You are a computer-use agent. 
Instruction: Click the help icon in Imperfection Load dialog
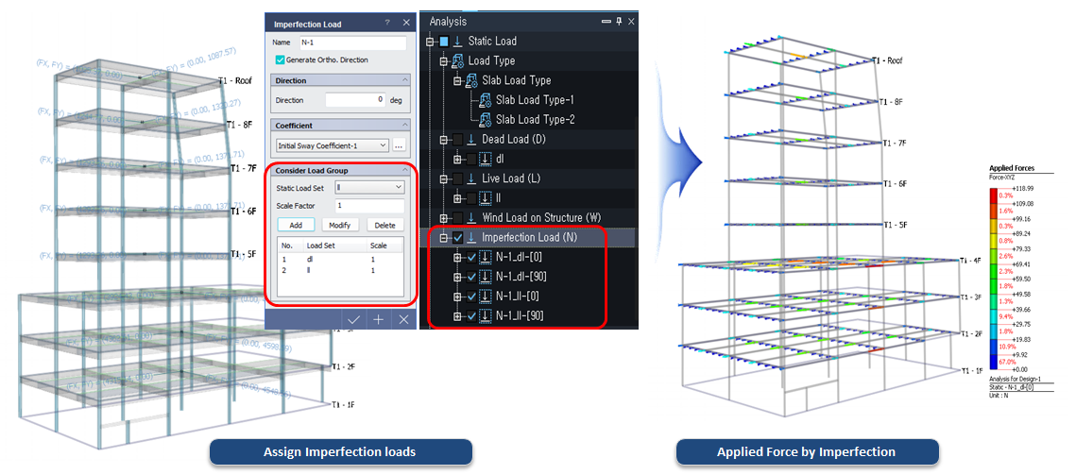[x=387, y=24]
